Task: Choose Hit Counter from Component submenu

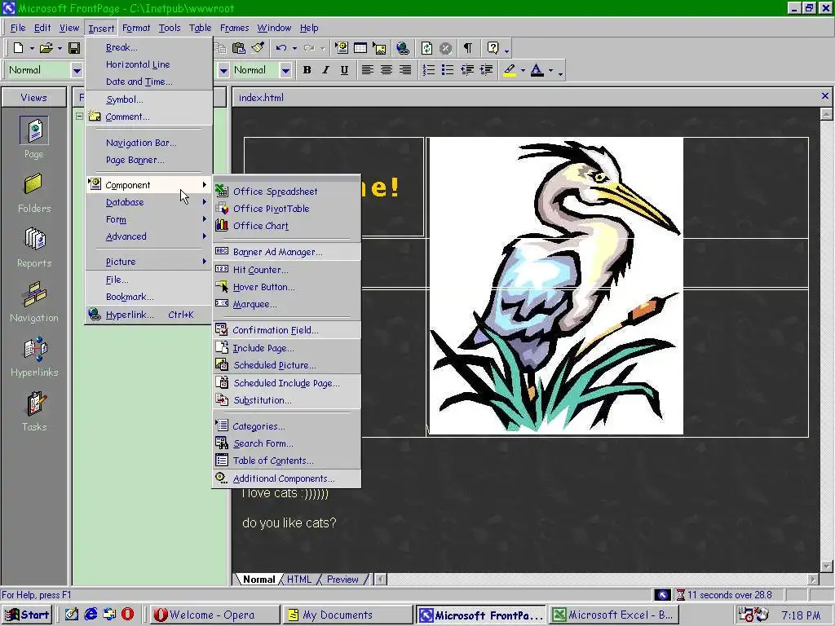Action: pos(286,270)
